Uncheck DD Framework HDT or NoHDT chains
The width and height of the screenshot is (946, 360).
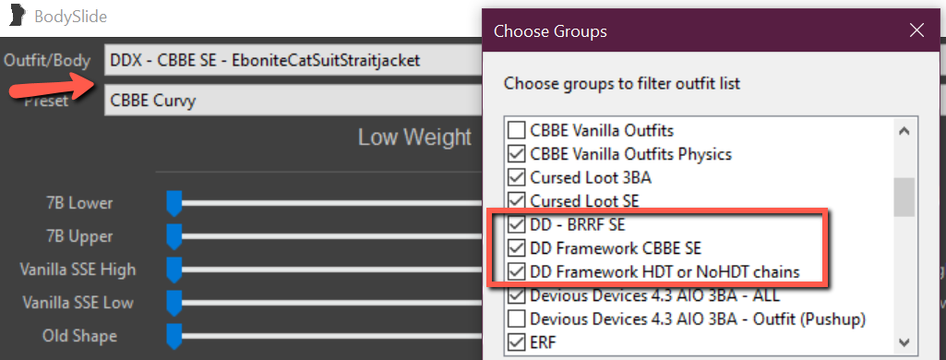coord(516,272)
